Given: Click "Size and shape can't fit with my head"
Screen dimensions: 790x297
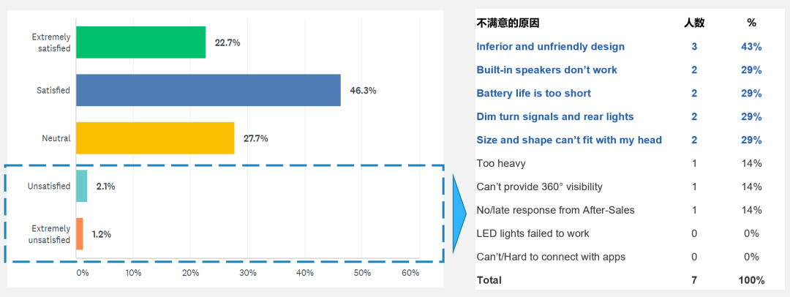Looking at the screenshot, I should [568, 140].
